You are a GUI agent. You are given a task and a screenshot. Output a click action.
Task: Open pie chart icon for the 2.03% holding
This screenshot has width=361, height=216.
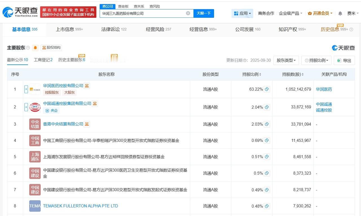point(267,124)
